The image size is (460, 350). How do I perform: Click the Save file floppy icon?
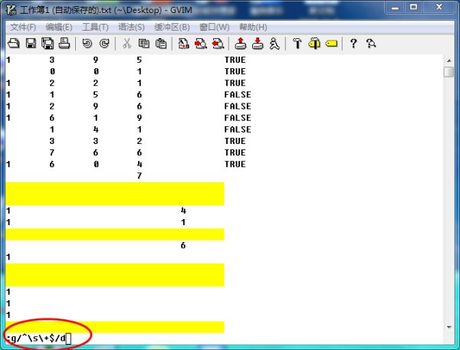tap(31, 44)
